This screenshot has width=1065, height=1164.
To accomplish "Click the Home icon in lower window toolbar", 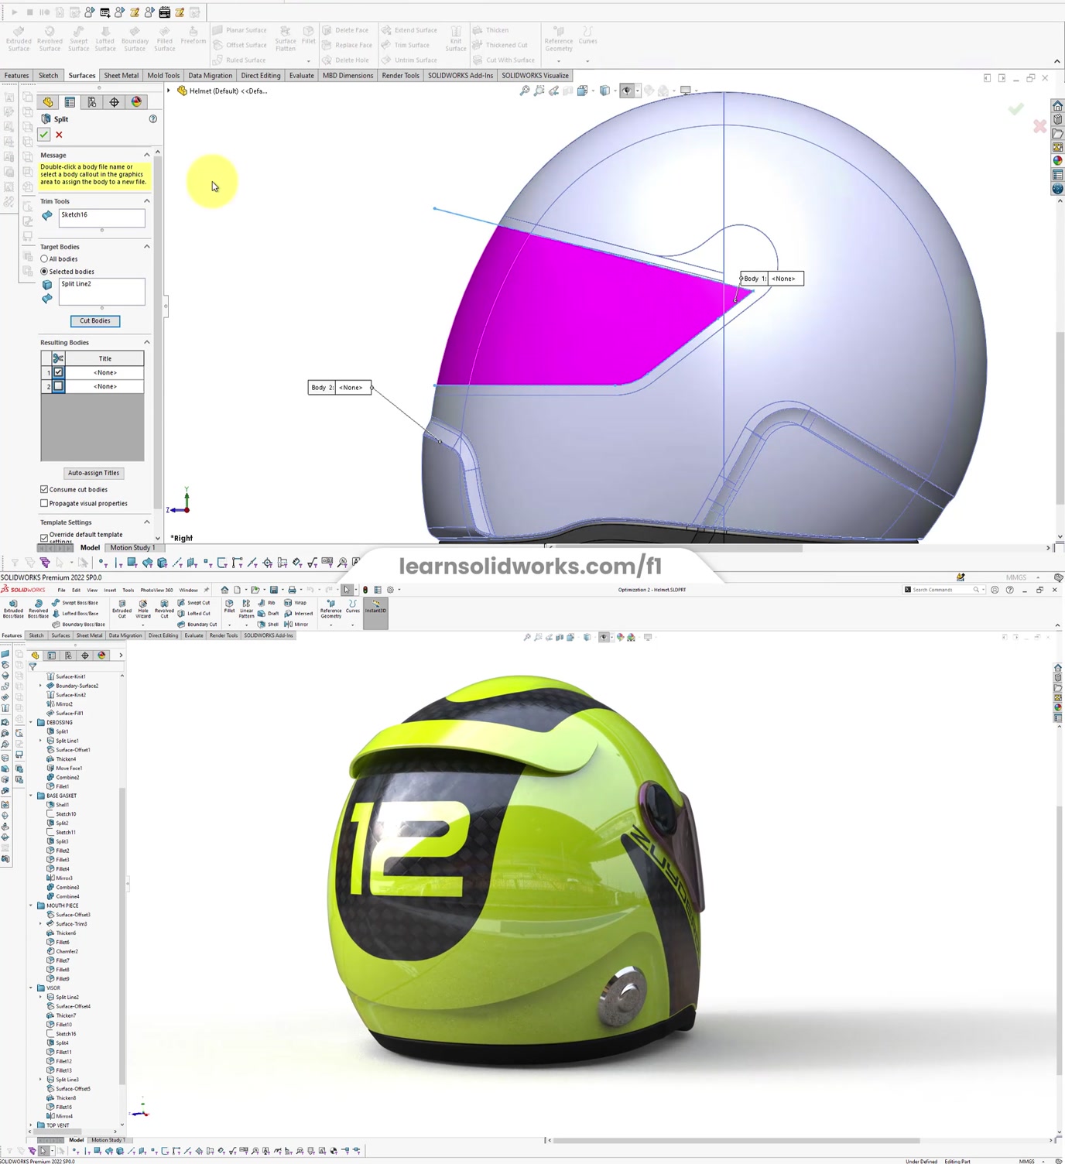I will (224, 590).
